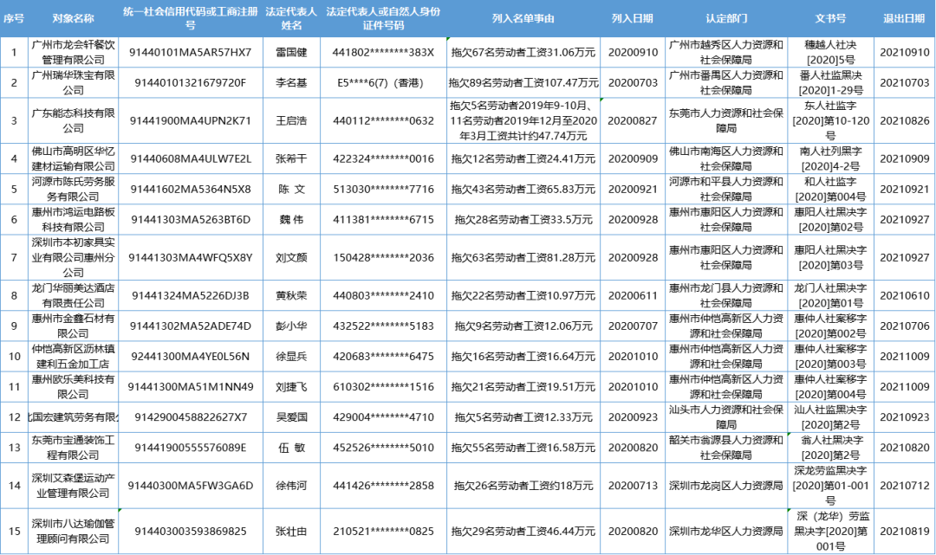This screenshot has height=555, width=936.
Task: Click the name cell 吴爱国
Action: pos(291,417)
